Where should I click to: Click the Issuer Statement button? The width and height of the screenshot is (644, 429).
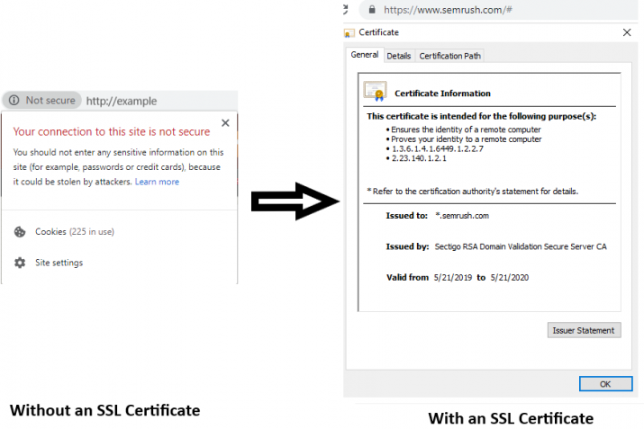click(x=584, y=330)
